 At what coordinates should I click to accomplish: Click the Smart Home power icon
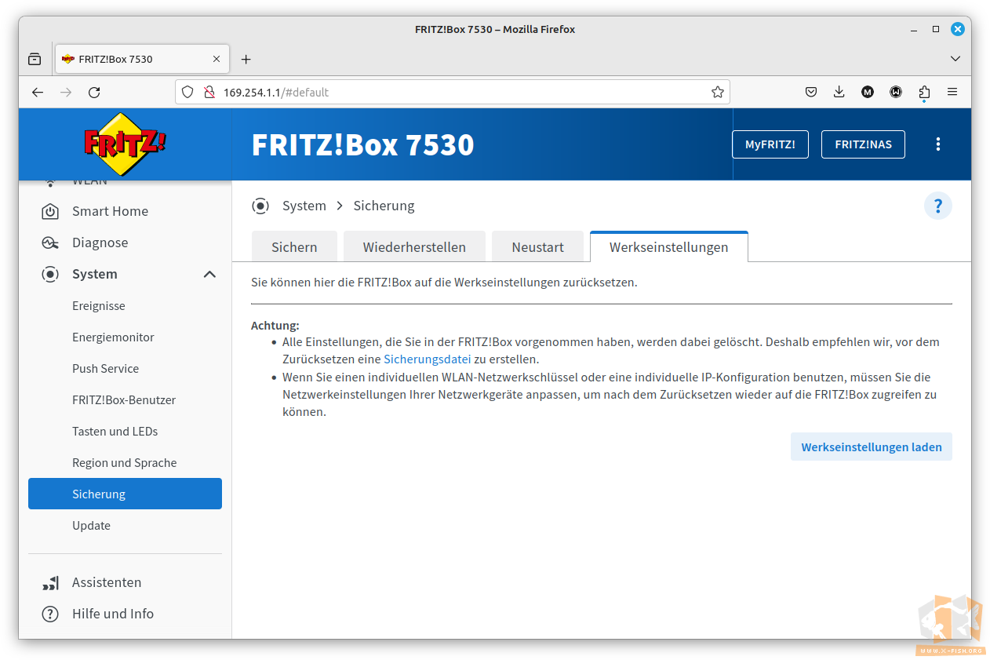pos(50,211)
